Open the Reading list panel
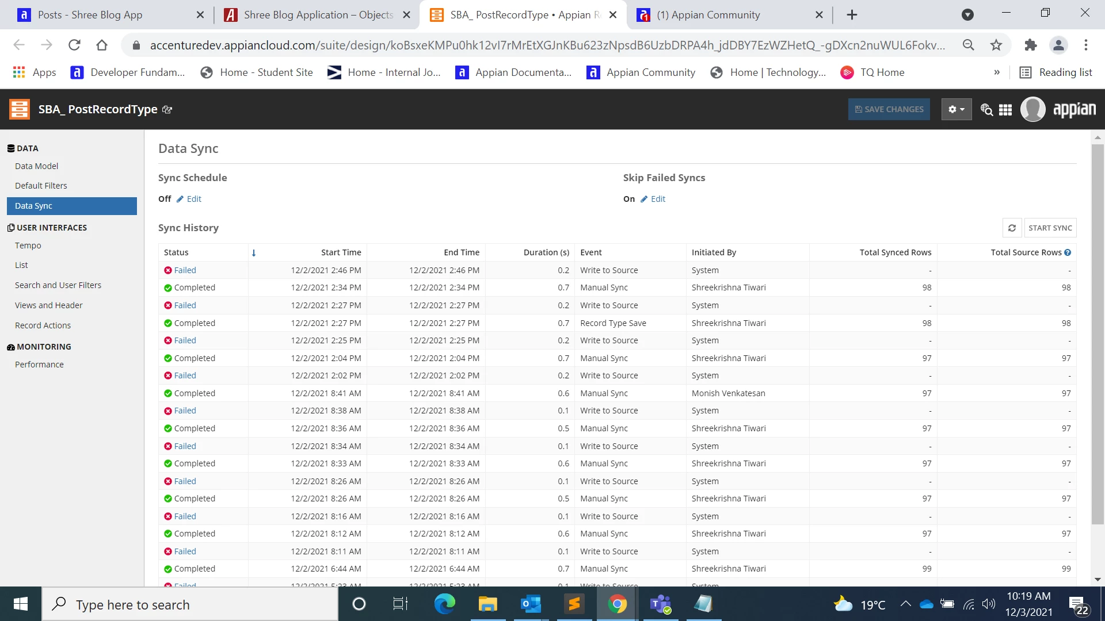This screenshot has width=1105, height=621. pos(1056,72)
